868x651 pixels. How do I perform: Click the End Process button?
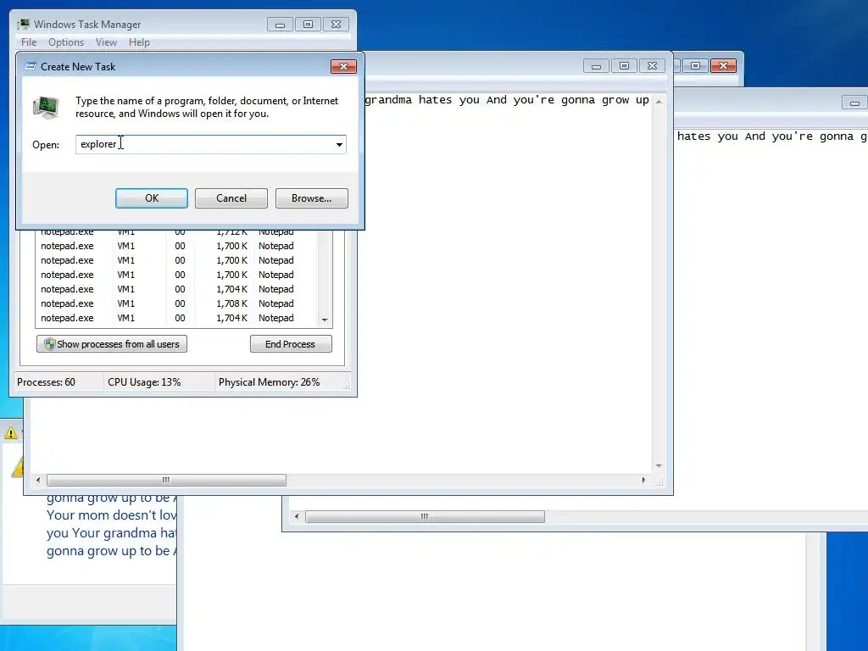tap(291, 344)
